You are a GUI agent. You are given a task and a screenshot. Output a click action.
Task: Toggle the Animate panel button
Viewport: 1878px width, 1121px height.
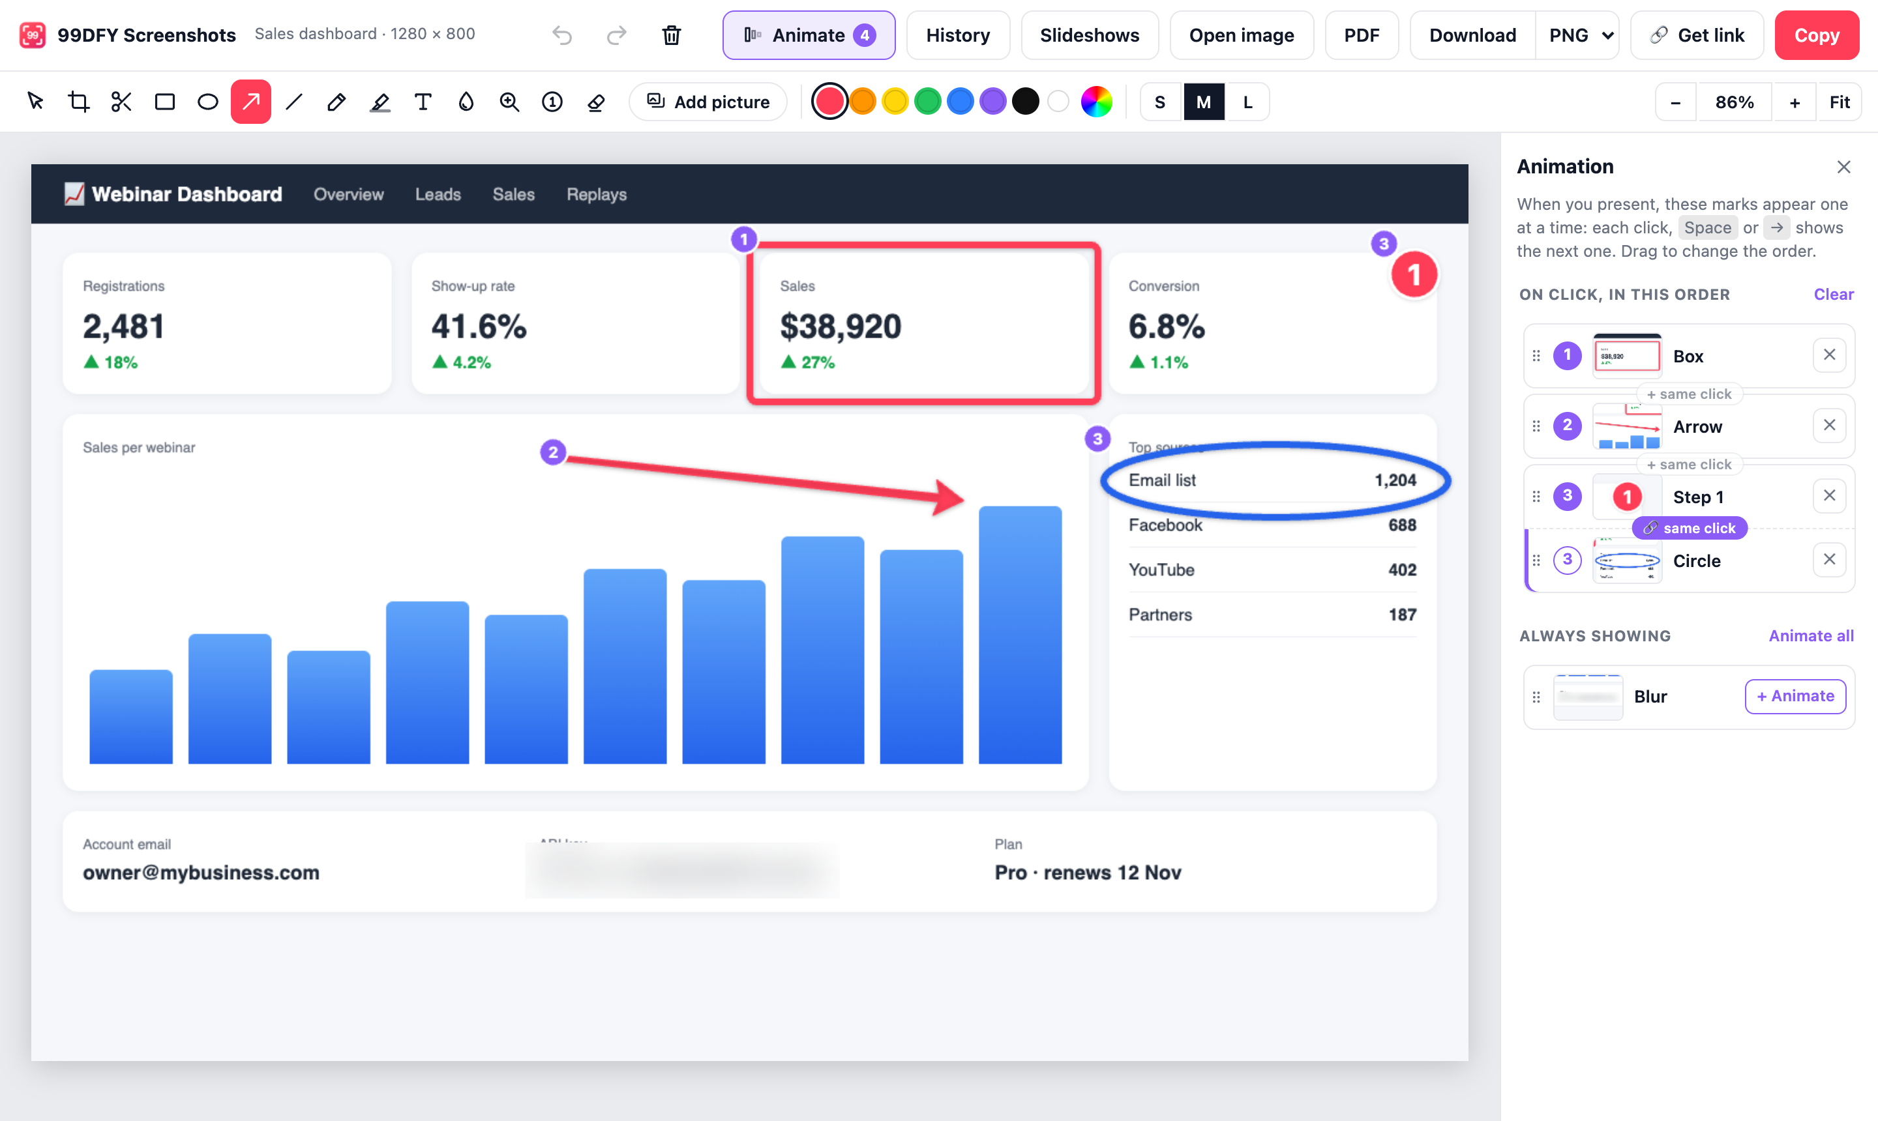(809, 35)
